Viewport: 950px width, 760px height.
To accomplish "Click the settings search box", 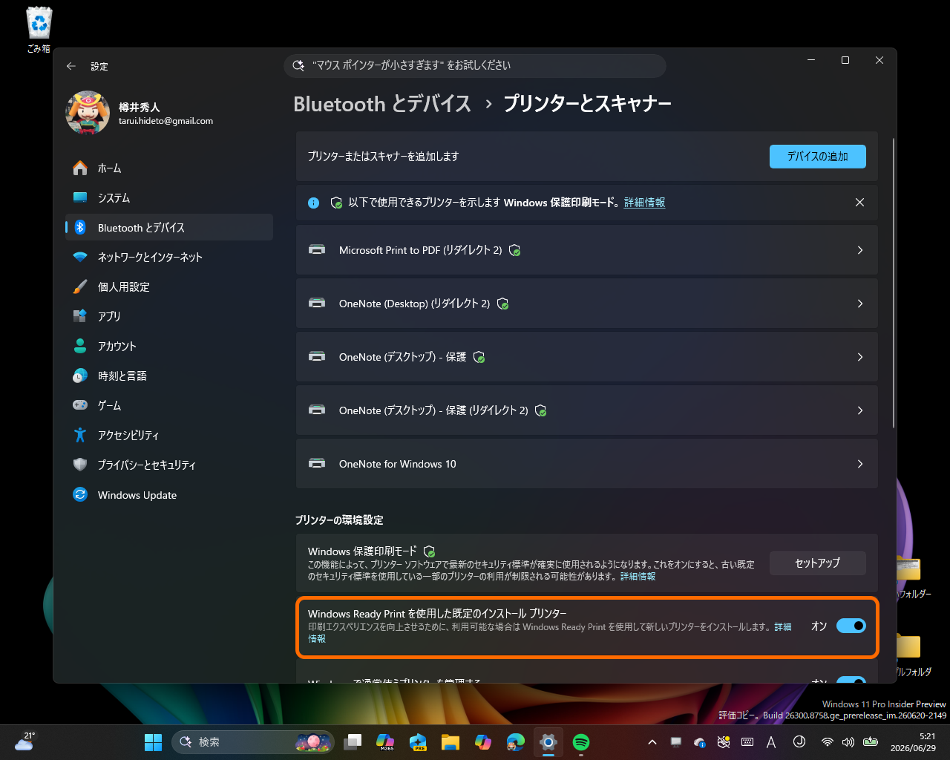I will coord(475,65).
